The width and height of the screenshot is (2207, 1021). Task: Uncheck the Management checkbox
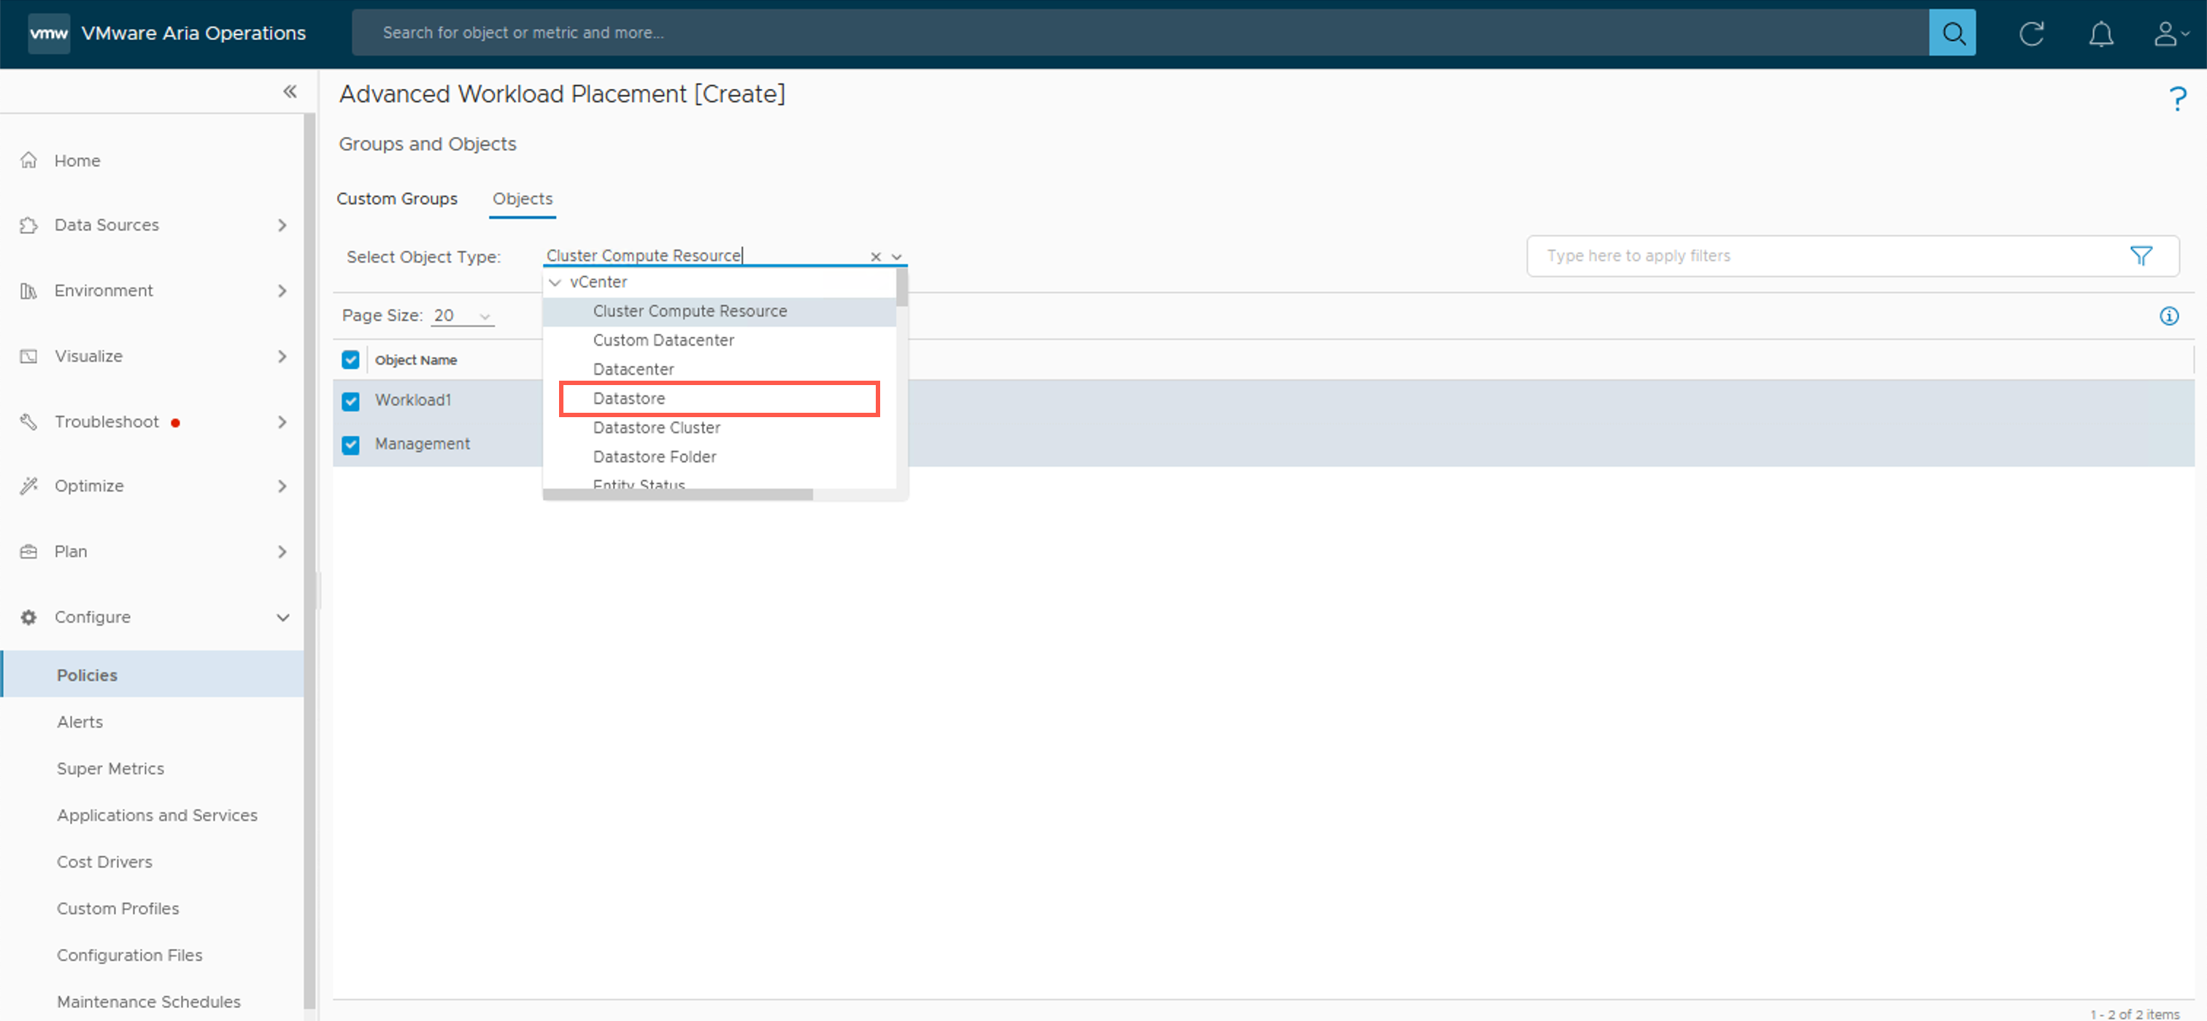(350, 444)
